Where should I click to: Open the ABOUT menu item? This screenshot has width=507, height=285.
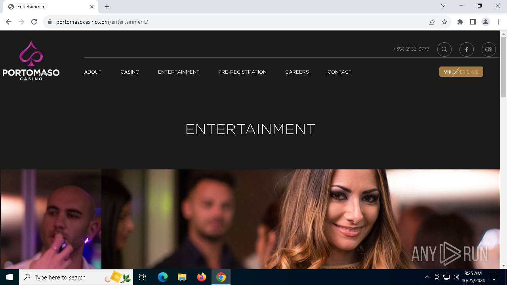pyautogui.click(x=93, y=72)
